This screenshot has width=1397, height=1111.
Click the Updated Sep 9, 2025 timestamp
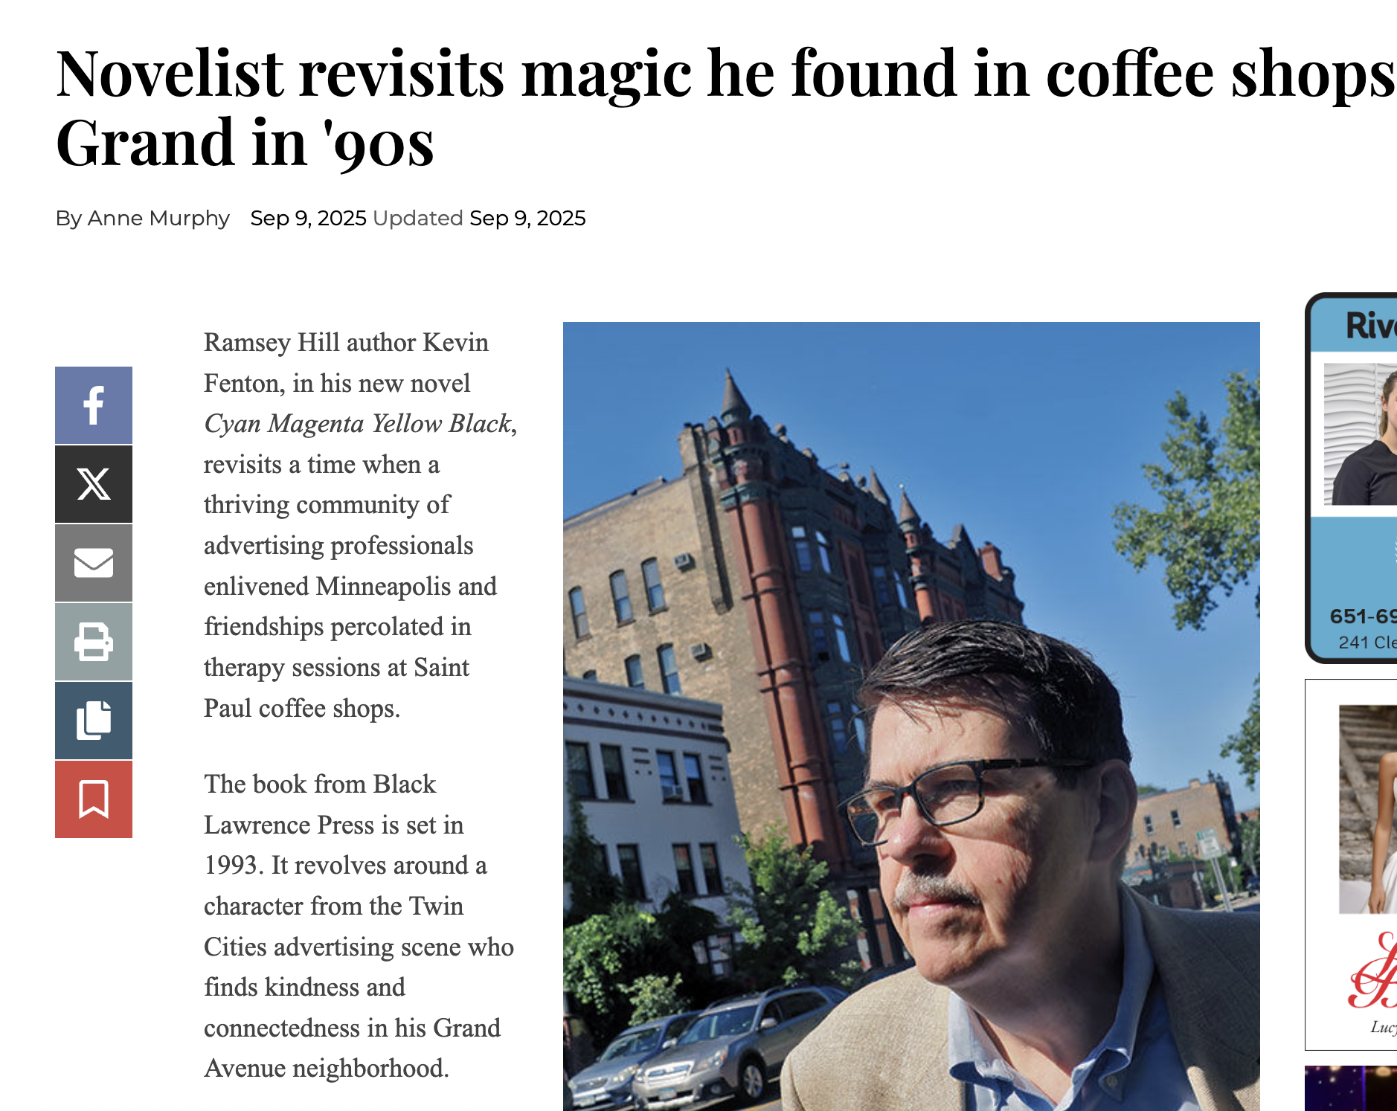click(x=479, y=218)
